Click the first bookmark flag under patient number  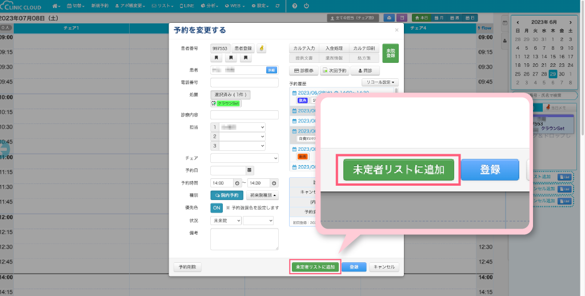(217, 58)
